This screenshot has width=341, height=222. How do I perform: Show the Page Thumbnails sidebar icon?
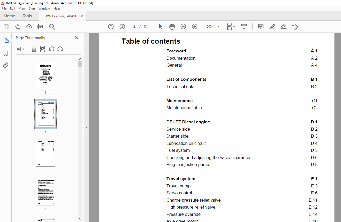coord(6,41)
